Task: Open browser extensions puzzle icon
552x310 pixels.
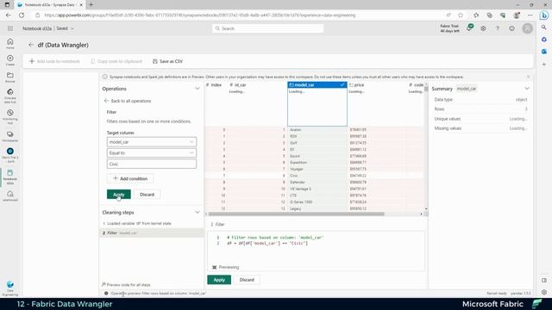Action: [x=476, y=15]
